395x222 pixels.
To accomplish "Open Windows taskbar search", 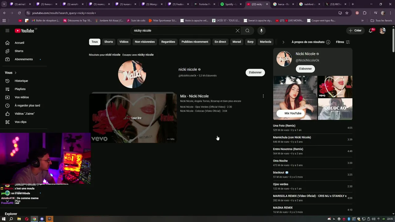I will tap(11, 219).
